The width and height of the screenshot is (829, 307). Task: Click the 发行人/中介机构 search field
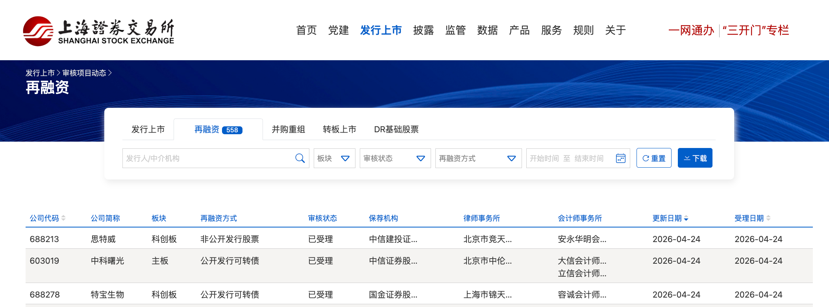coord(209,158)
